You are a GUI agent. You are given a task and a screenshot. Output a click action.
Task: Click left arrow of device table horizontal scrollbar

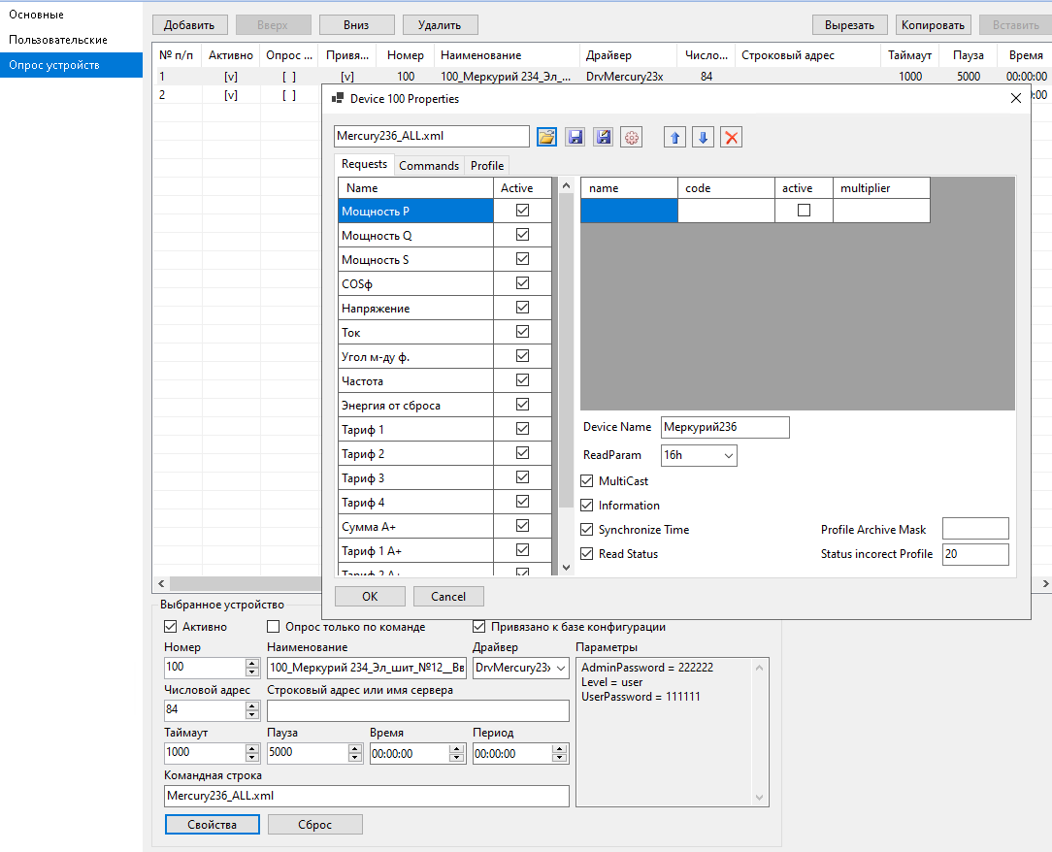pos(161,583)
